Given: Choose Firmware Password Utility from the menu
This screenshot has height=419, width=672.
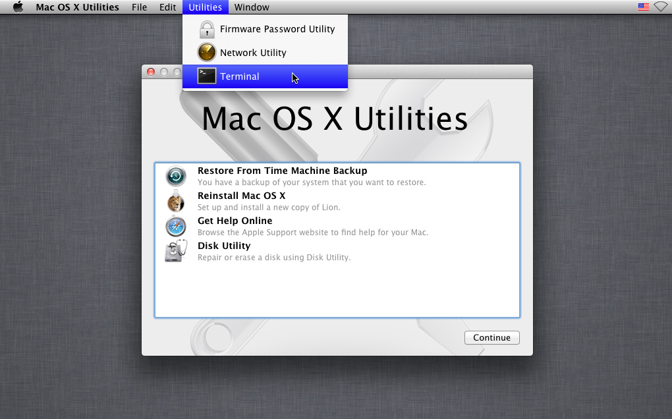Looking at the screenshot, I should click(x=266, y=29).
